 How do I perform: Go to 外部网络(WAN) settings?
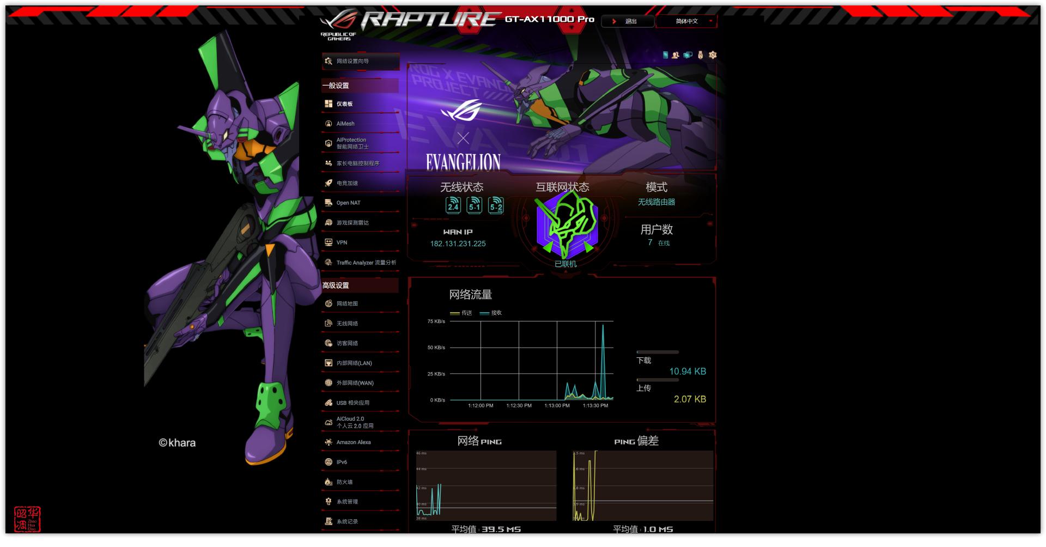(x=360, y=383)
